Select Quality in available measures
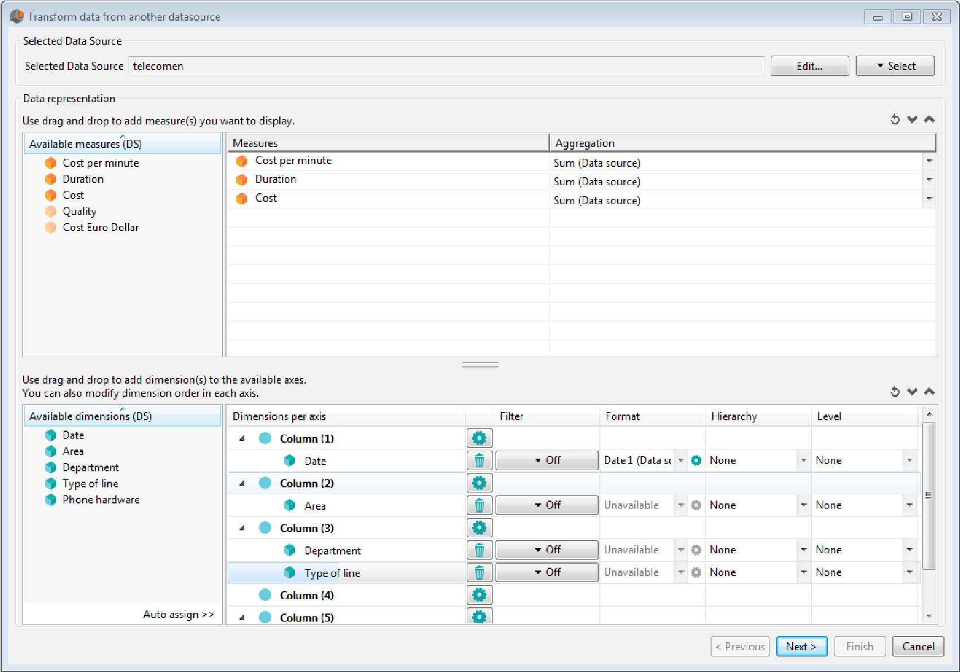 click(79, 212)
